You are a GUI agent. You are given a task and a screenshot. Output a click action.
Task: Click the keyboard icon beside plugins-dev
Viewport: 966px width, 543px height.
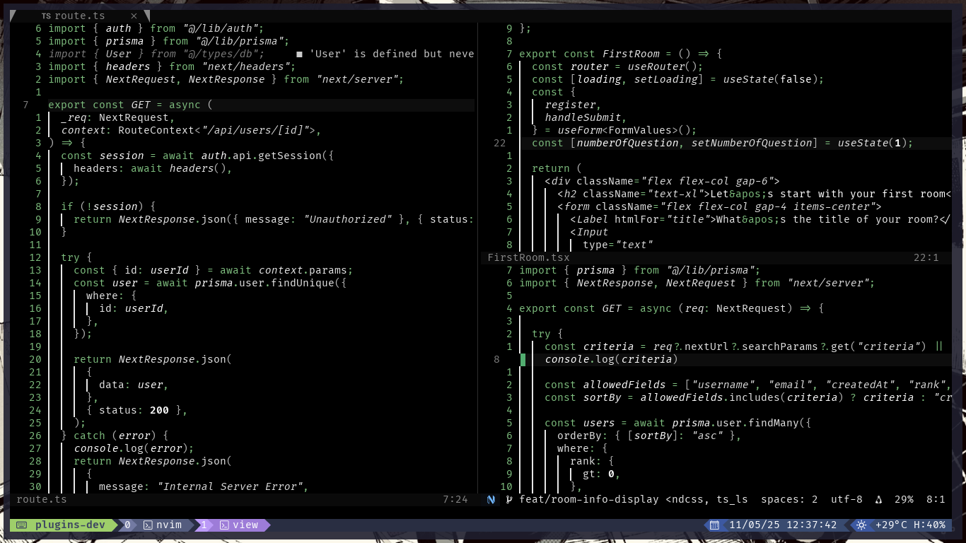[x=22, y=525]
